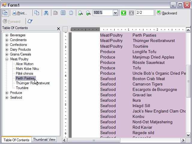Screen dimensions: 192x144
Task: Click the Zoom In magnifier icon
Action: (x=88, y=13)
